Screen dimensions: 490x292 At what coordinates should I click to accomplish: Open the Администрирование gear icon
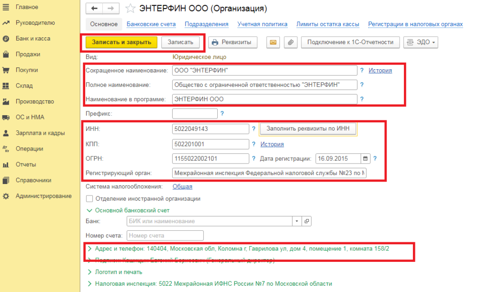point(6,196)
